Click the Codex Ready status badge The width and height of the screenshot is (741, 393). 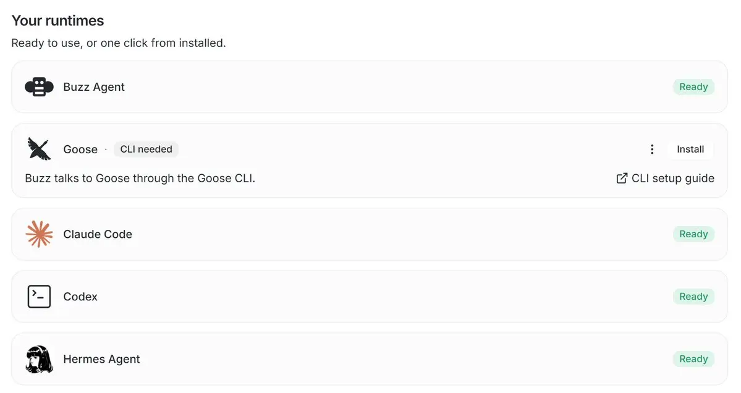click(693, 297)
